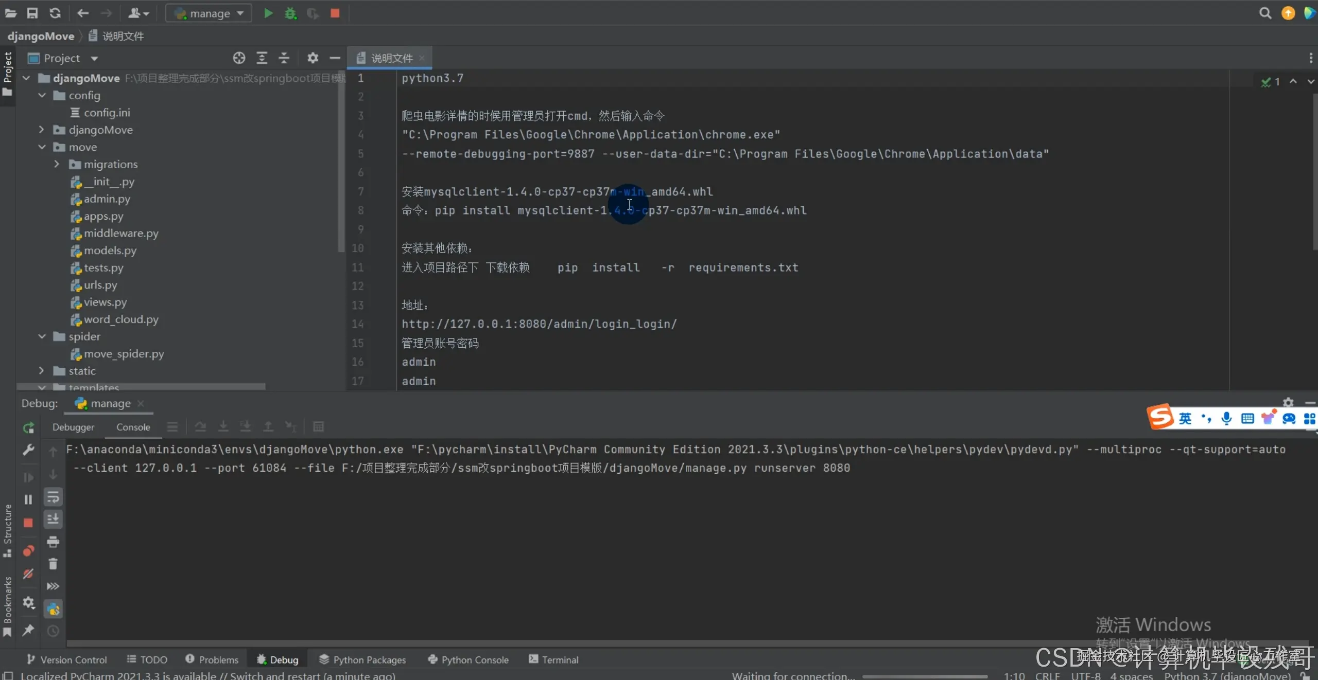Toggle scroll to end in console
The height and width of the screenshot is (680, 1318).
pos(53,520)
